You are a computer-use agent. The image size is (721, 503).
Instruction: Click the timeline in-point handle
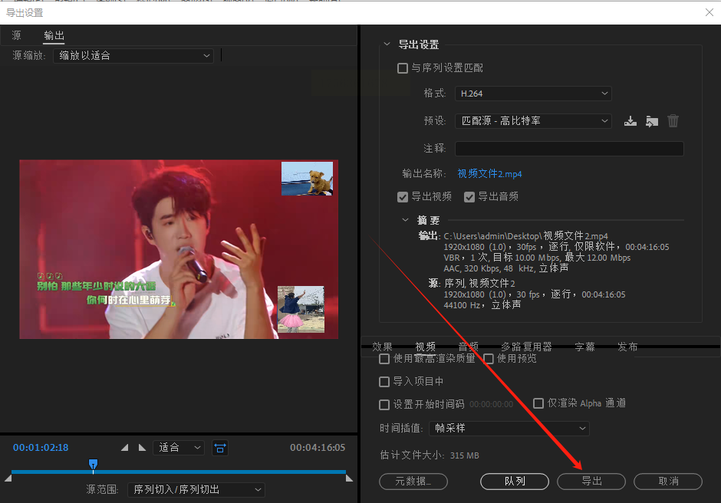click(x=8, y=478)
